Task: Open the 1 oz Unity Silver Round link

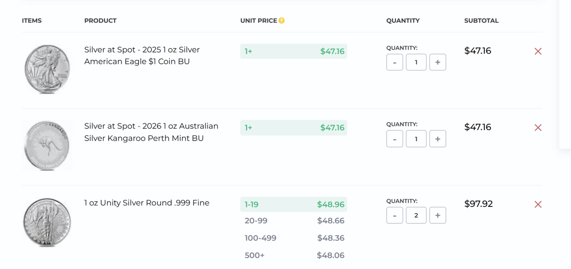Action: (147, 203)
